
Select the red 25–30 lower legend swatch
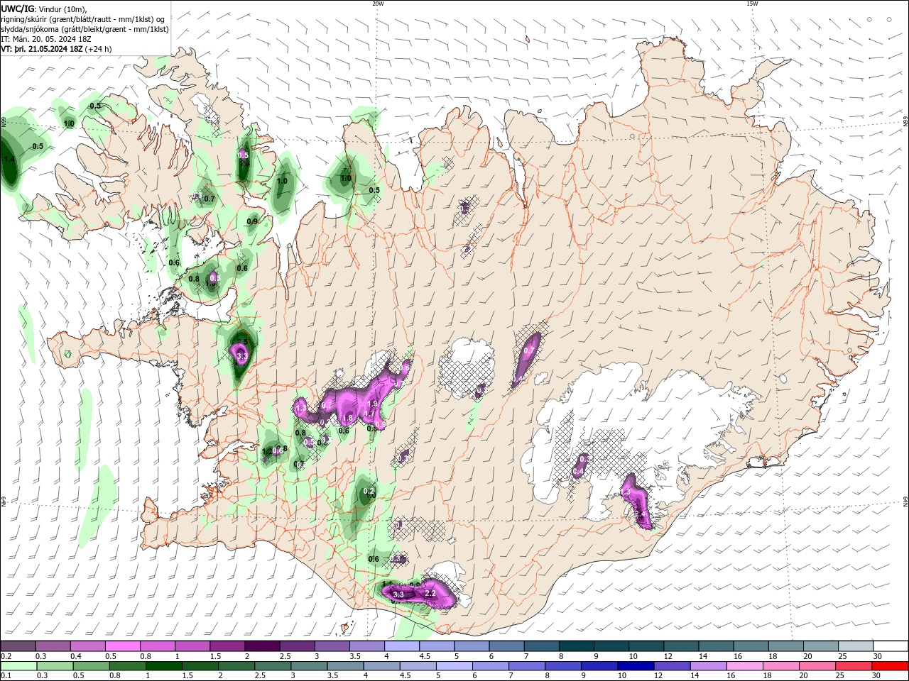click(854, 666)
